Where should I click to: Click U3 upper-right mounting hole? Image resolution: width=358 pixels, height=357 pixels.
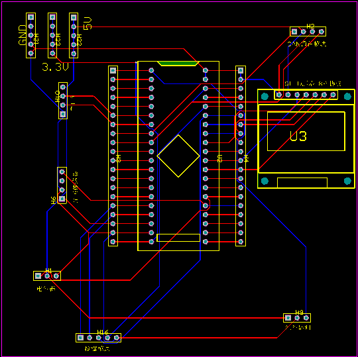coord(347,97)
